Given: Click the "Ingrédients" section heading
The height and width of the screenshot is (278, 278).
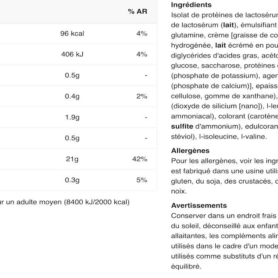Looking at the screenshot, I should pos(191,5).
